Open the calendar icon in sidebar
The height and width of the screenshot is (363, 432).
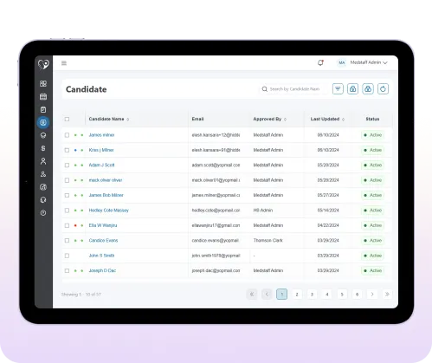43,96
